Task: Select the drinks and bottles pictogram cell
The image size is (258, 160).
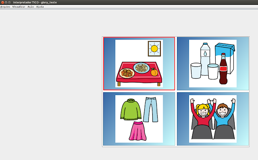Action: click(x=213, y=64)
